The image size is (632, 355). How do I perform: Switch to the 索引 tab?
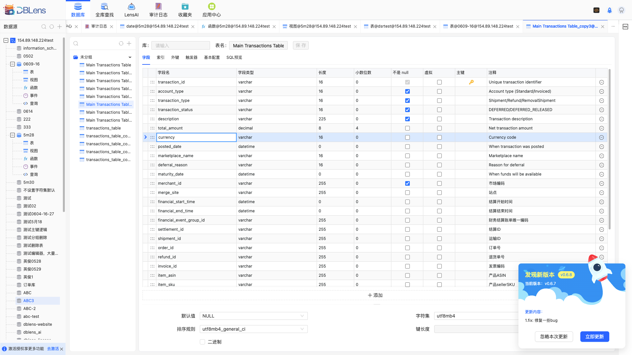click(x=160, y=58)
